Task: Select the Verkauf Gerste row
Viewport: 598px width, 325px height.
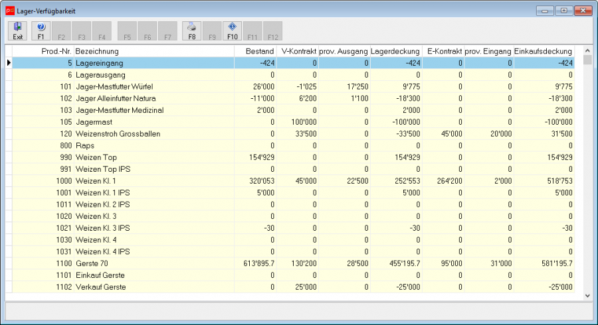Action: pos(293,287)
